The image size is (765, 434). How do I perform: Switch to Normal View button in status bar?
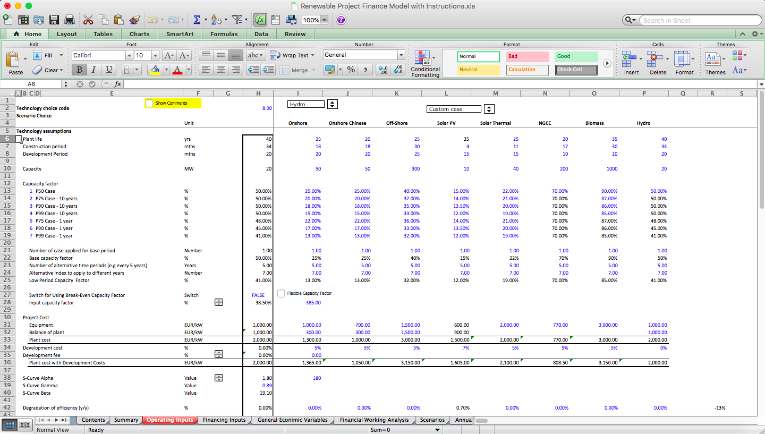click(10, 424)
